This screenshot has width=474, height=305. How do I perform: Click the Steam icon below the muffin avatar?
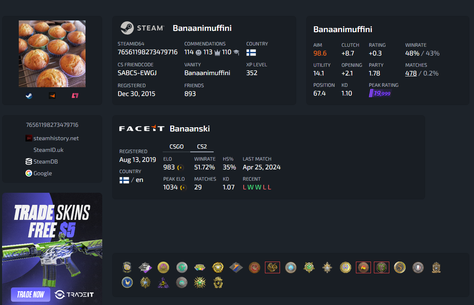(x=29, y=96)
